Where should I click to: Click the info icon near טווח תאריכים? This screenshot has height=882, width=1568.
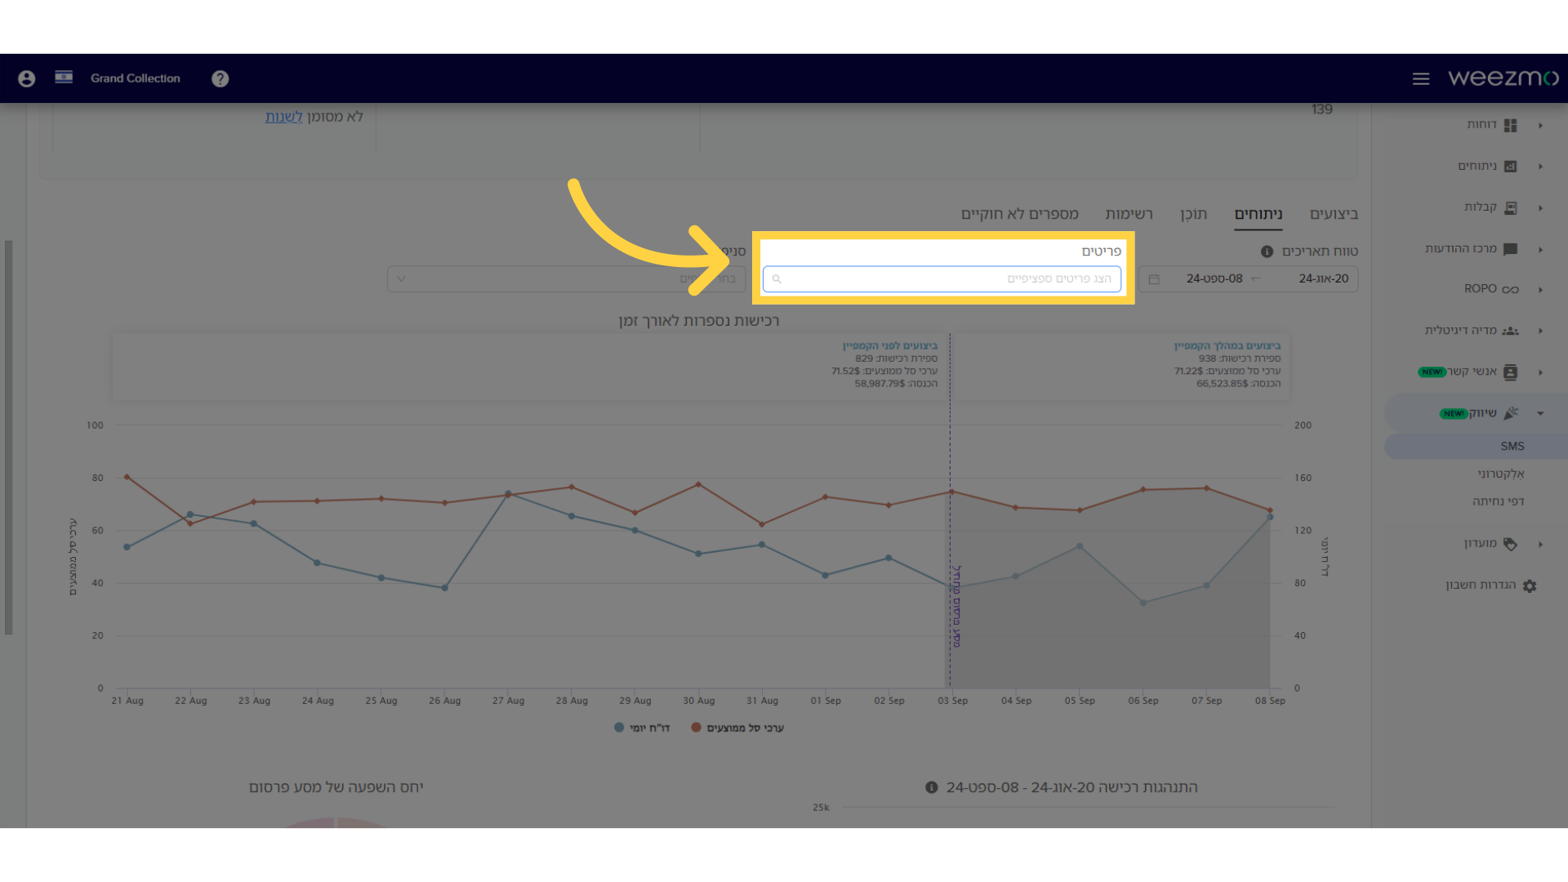[1267, 252]
